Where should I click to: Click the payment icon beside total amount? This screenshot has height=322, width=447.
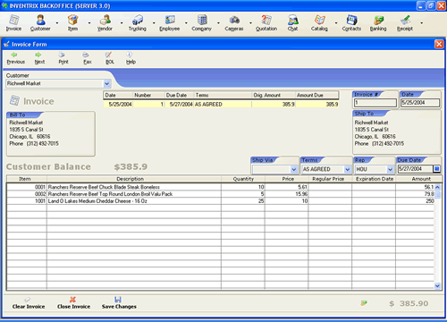click(x=364, y=303)
